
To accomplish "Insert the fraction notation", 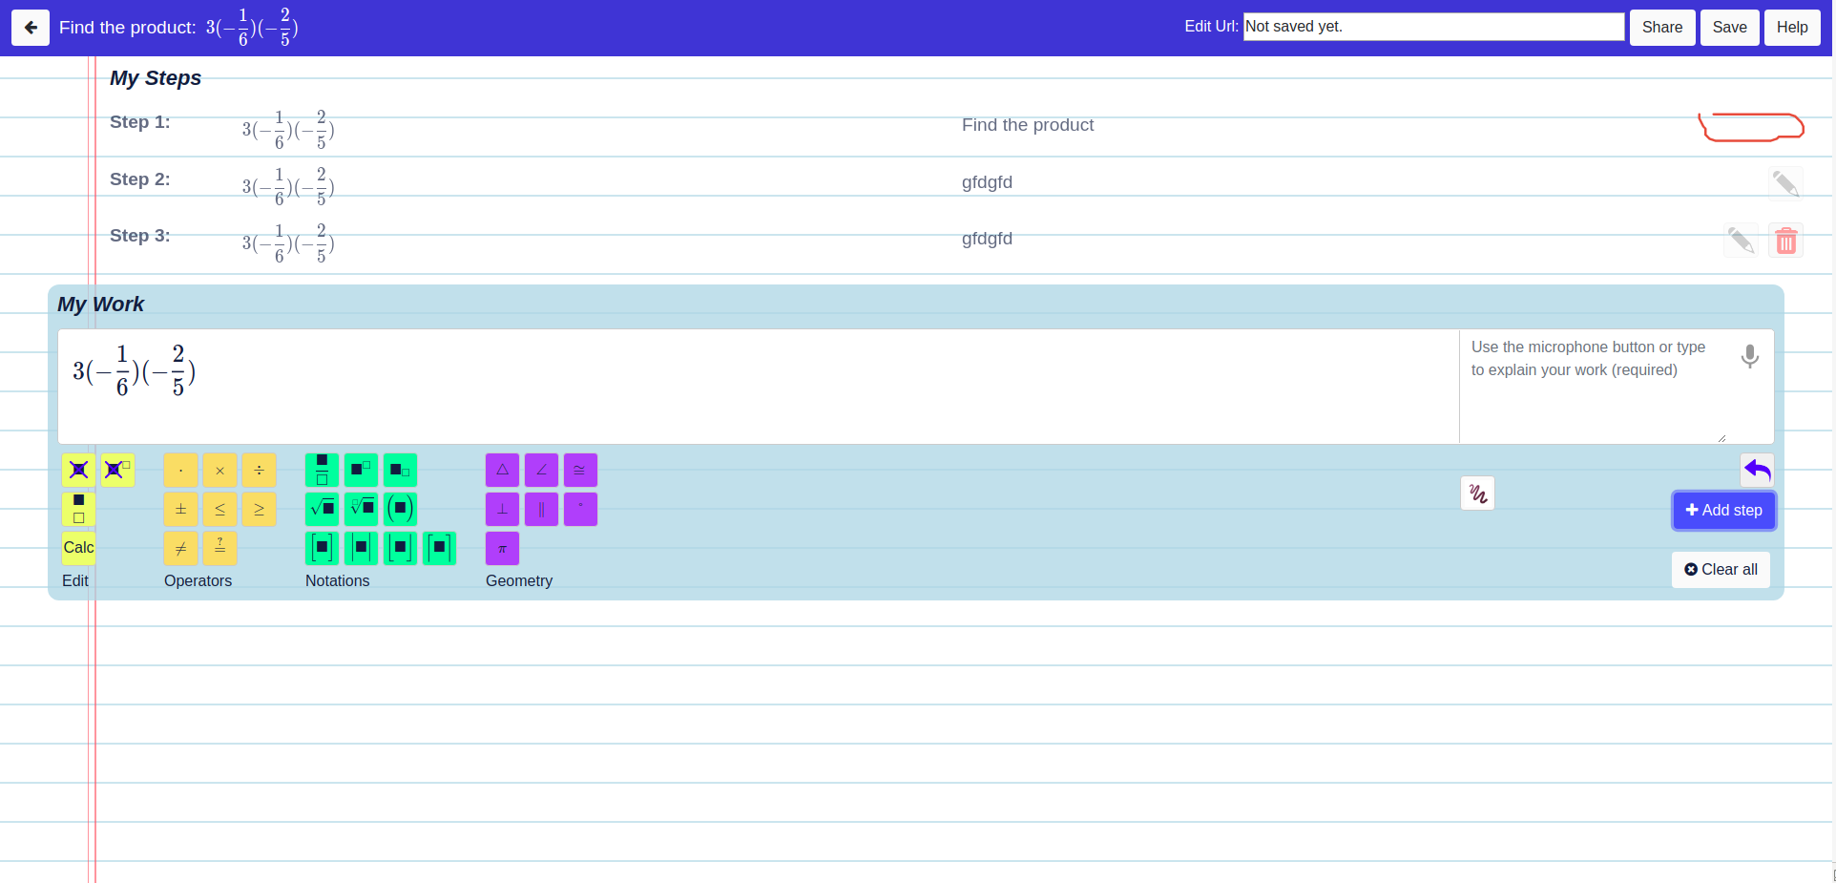I will [322, 470].
